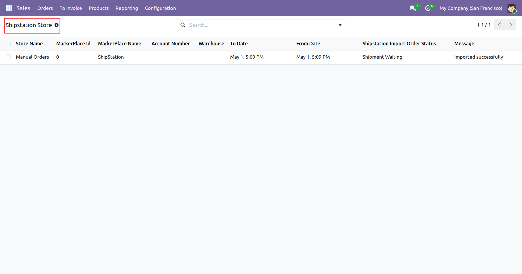
Task: Select the Manual Orders row checkbox
Action: point(8,57)
